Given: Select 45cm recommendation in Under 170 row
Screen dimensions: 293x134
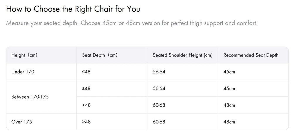Looking at the screenshot, I should (229, 72).
